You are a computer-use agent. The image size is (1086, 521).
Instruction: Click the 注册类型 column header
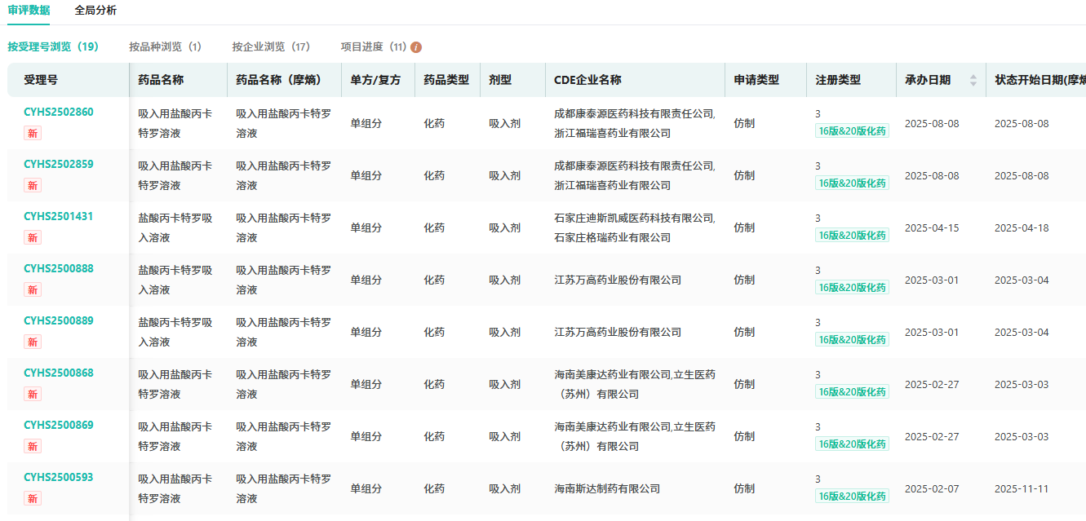838,80
